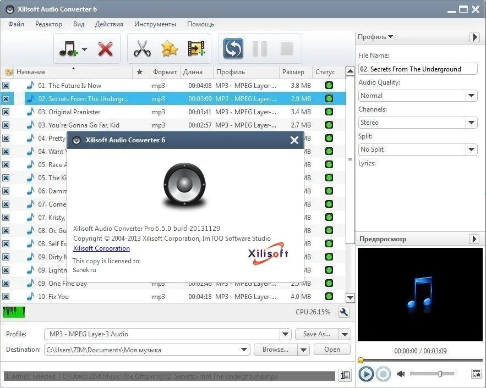486x388 pixels.
Task: Open the Действия menu
Action: [109, 24]
